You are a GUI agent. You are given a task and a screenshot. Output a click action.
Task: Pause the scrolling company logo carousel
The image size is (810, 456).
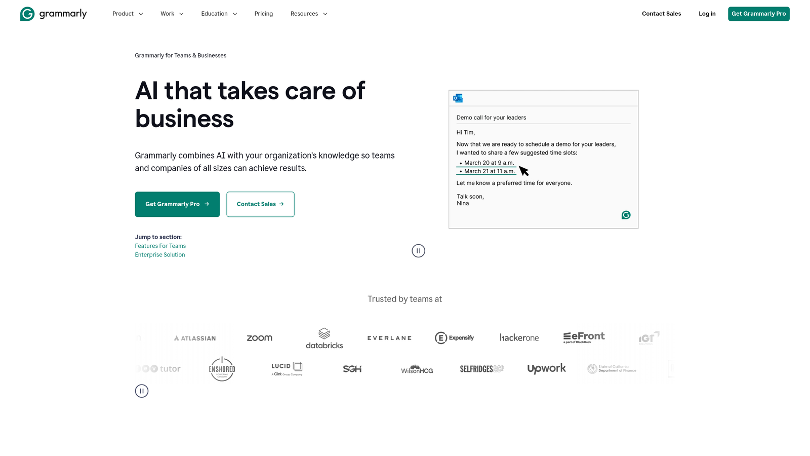[142, 391]
